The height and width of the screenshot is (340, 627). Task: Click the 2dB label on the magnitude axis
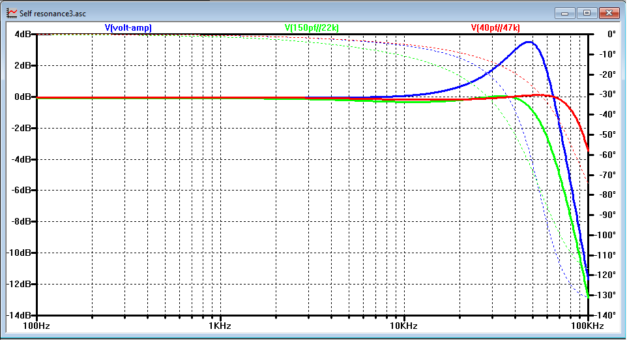click(23, 66)
